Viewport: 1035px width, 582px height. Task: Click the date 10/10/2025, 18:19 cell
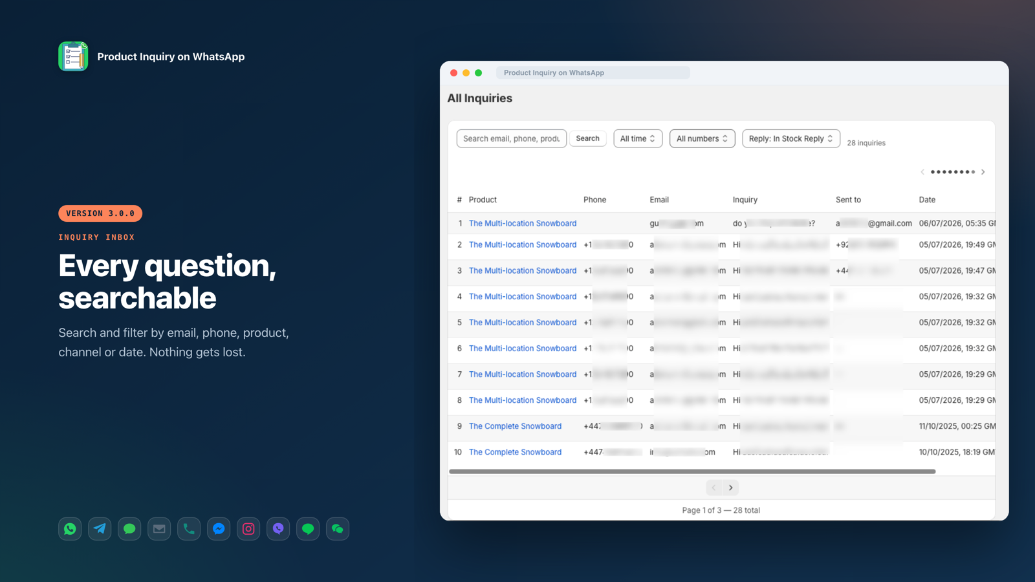pyautogui.click(x=957, y=452)
